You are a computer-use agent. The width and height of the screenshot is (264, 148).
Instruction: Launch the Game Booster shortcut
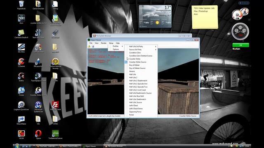[x=38, y=48]
